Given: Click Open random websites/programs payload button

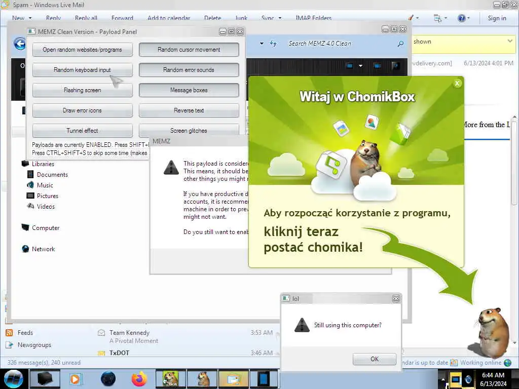Looking at the screenshot, I should pos(83,50).
